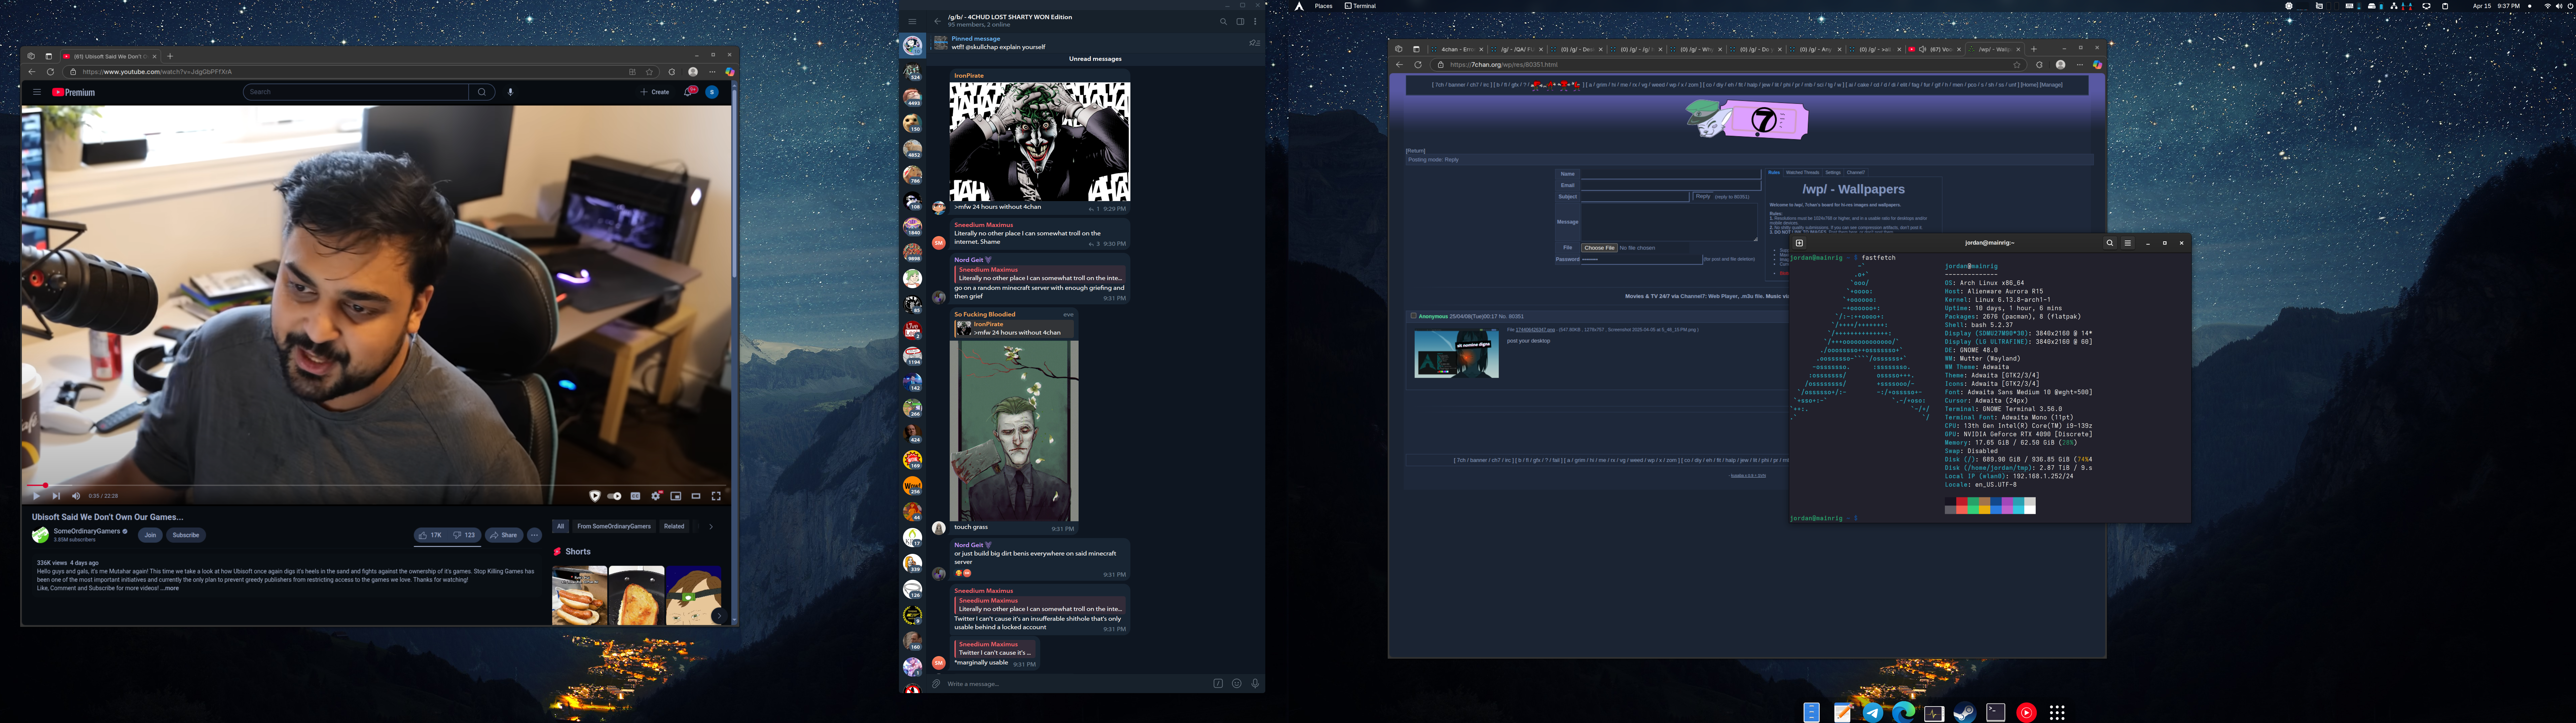Launch Microsoft Edge from the dock
Image resolution: width=2576 pixels, height=723 pixels.
1904,712
